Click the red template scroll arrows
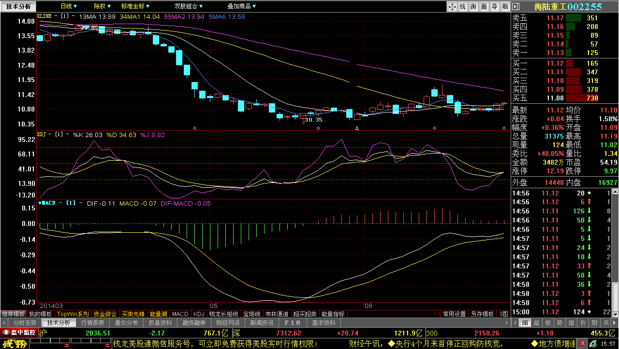This screenshot has width=619, height=349. pyautogui.click(x=437, y=314)
